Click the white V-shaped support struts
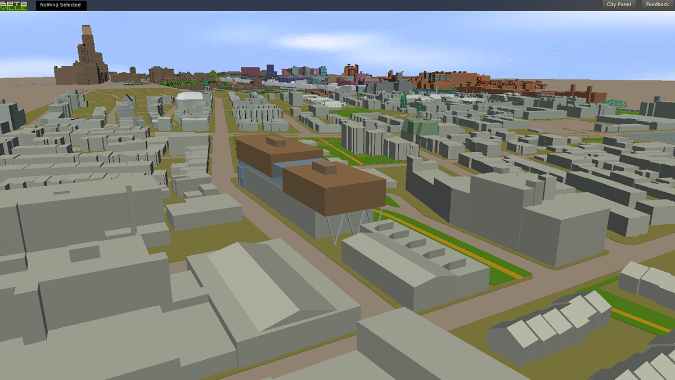 point(342,228)
